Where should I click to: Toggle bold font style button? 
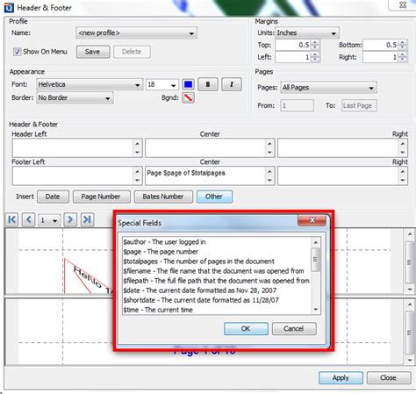click(x=208, y=84)
